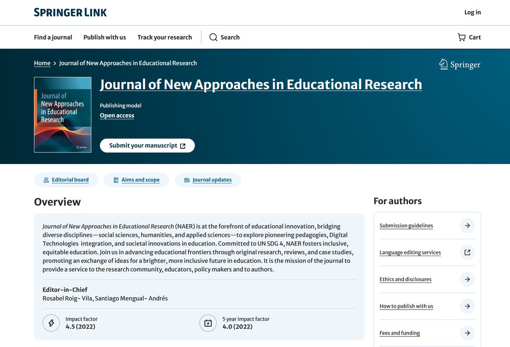
Task: Click the arrow icon beside Ethics and disclosures
Action: coord(467,279)
